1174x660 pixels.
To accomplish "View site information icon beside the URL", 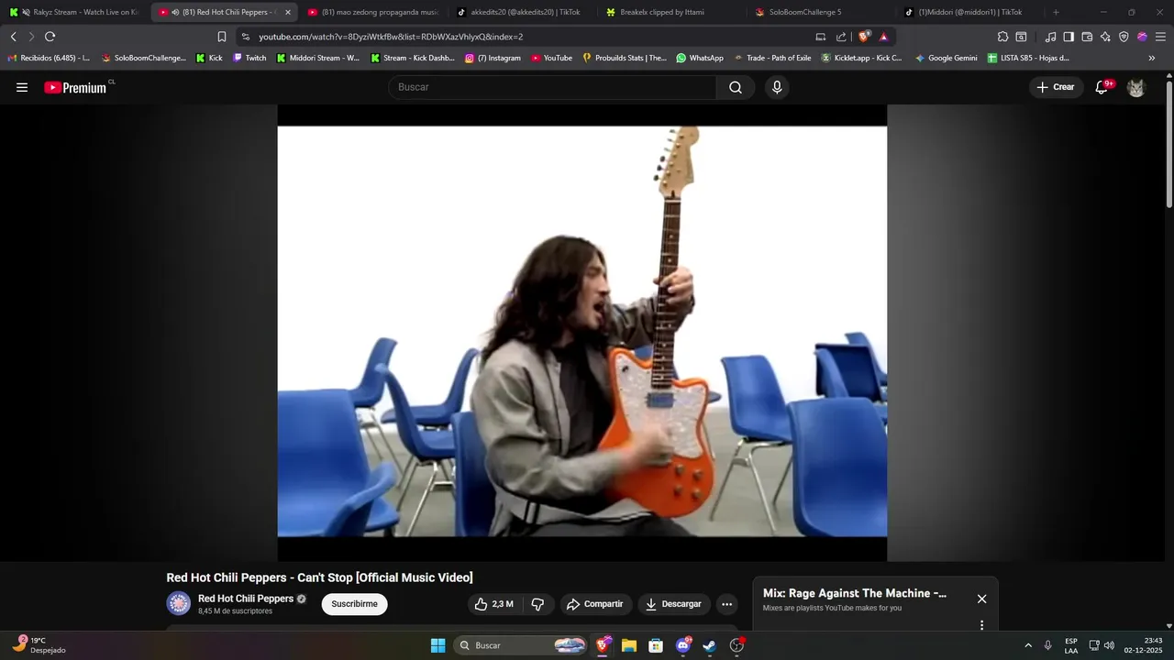I will point(245,37).
